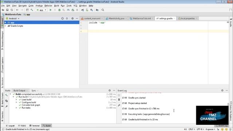Open the Logcat tool window button
Screen dimensions: 233x131
coord(10,126)
